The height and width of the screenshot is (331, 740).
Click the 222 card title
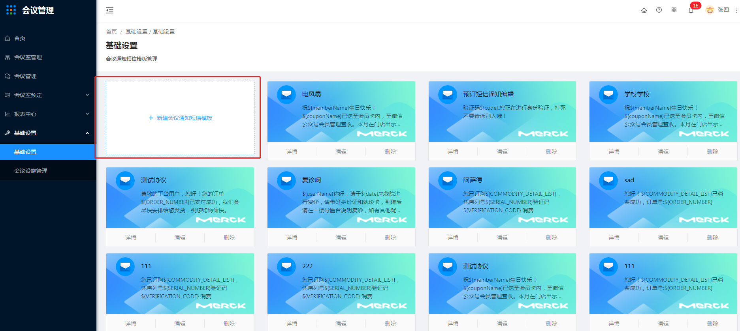pos(307,266)
